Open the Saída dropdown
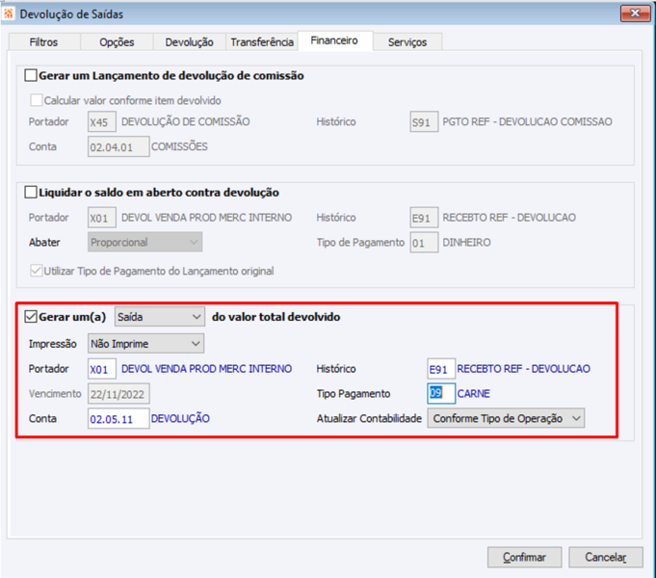Screen dimensions: 656x578 (x=159, y=317)
